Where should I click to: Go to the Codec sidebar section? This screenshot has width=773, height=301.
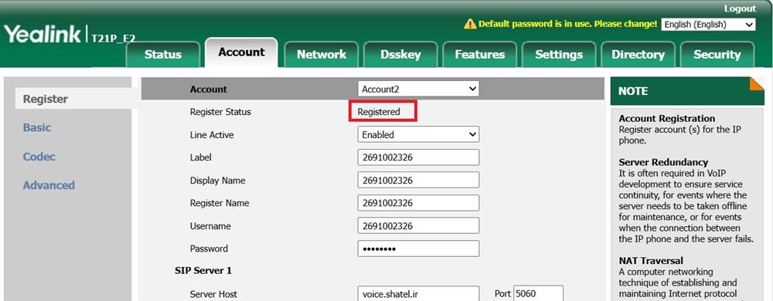(39, 157)
